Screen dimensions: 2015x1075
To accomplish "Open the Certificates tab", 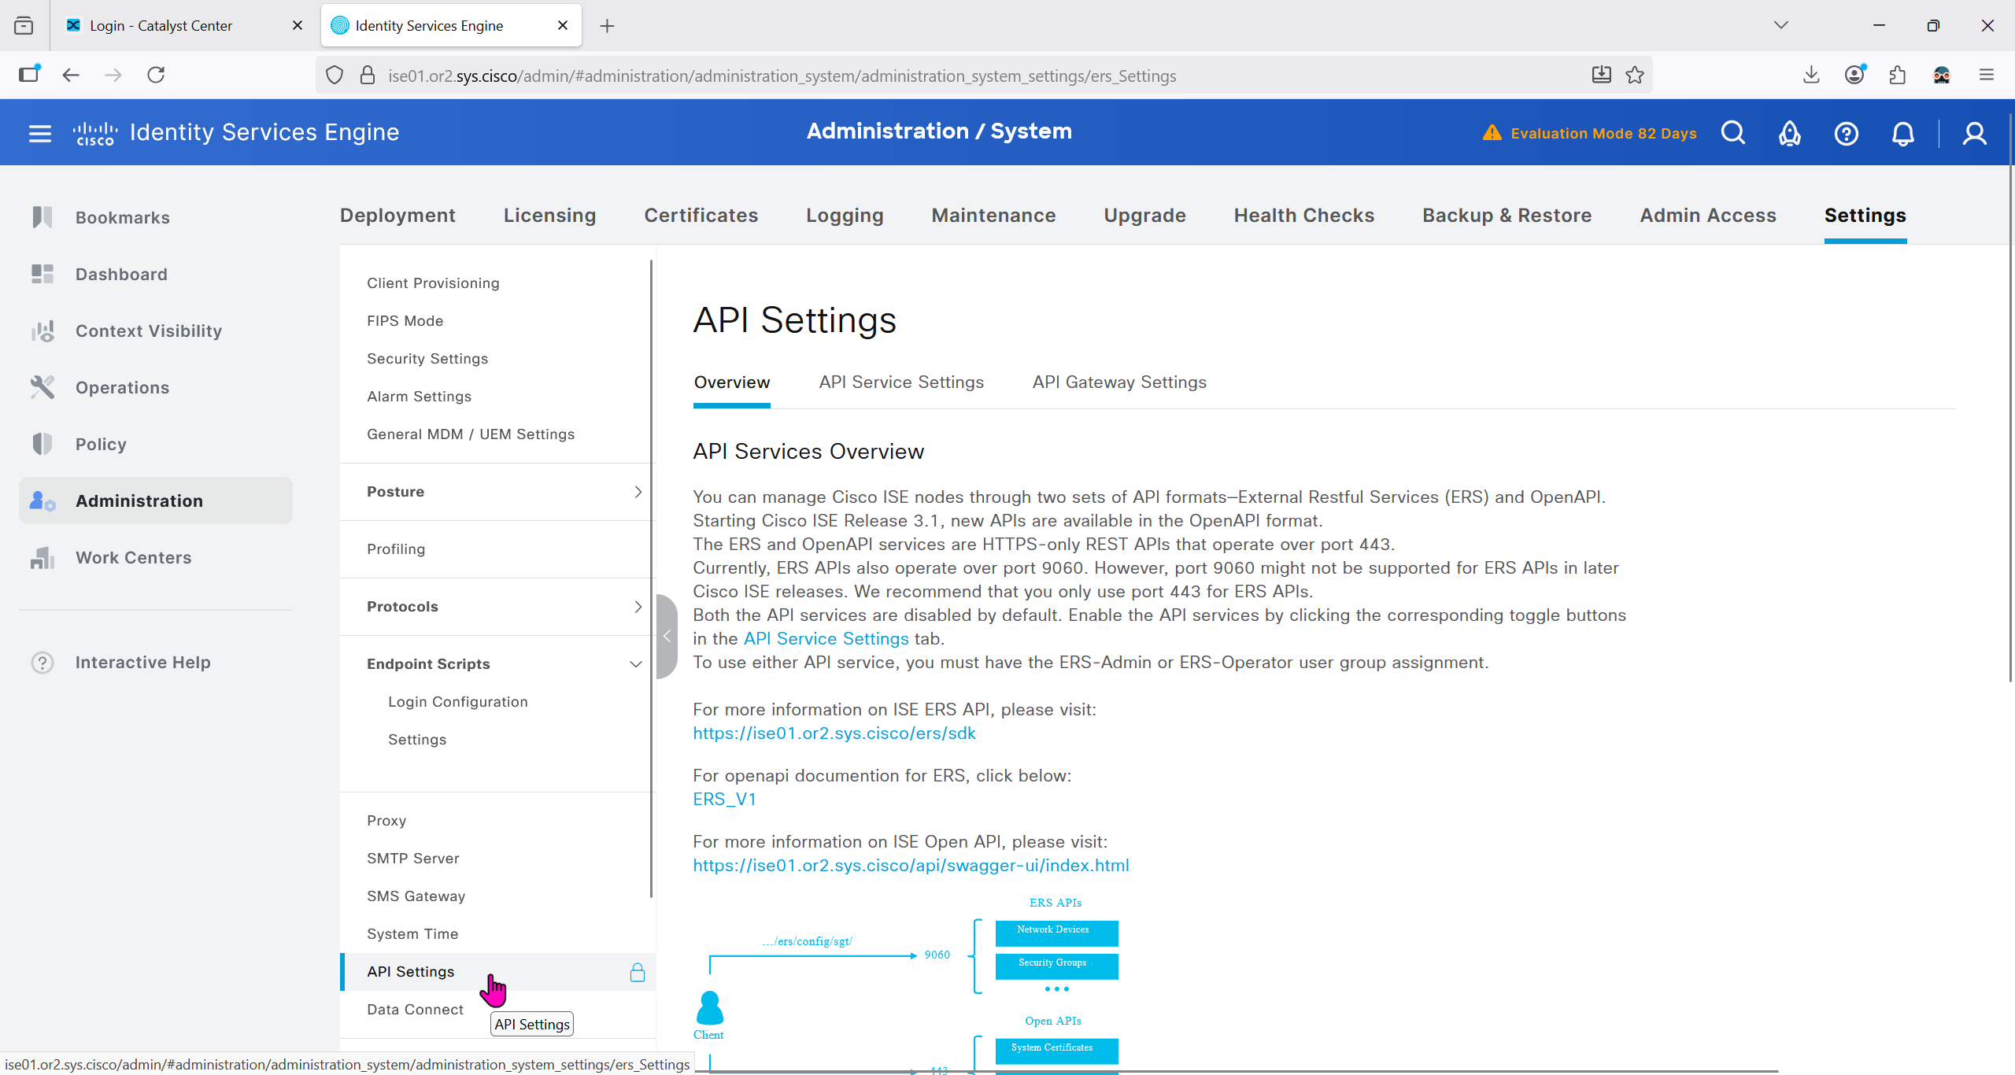I will click(701, 216).
